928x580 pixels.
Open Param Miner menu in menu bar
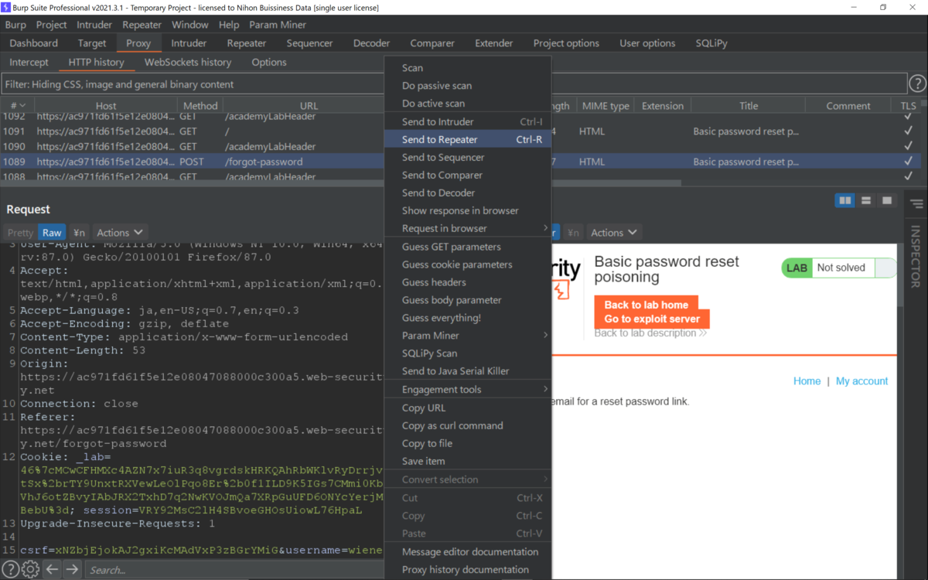pyautogui.click(x=278, y=25)
